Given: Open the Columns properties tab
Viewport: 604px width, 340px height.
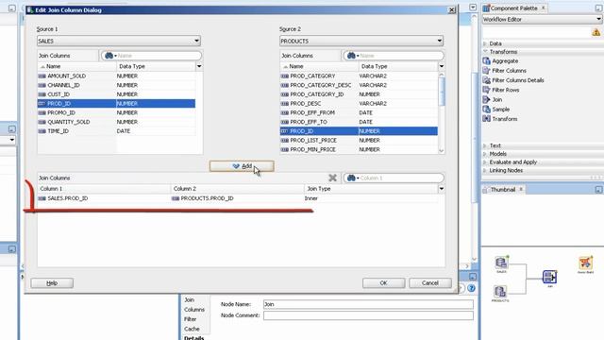Looking at the screenshot, I should point(194,310).
